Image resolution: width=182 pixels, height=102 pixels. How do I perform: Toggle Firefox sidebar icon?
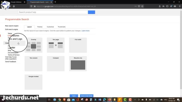167,6
